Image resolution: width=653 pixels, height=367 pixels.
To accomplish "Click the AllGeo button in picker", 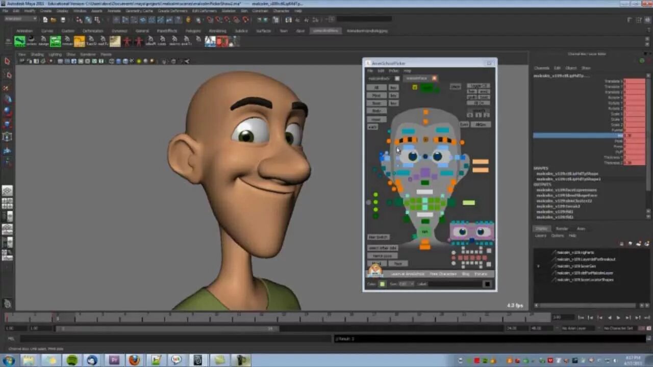I will pos(480,124).
